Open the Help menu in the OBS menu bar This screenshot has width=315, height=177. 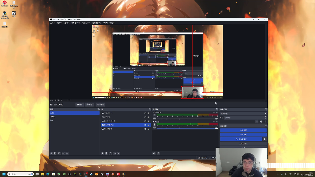tap(112, 23)
